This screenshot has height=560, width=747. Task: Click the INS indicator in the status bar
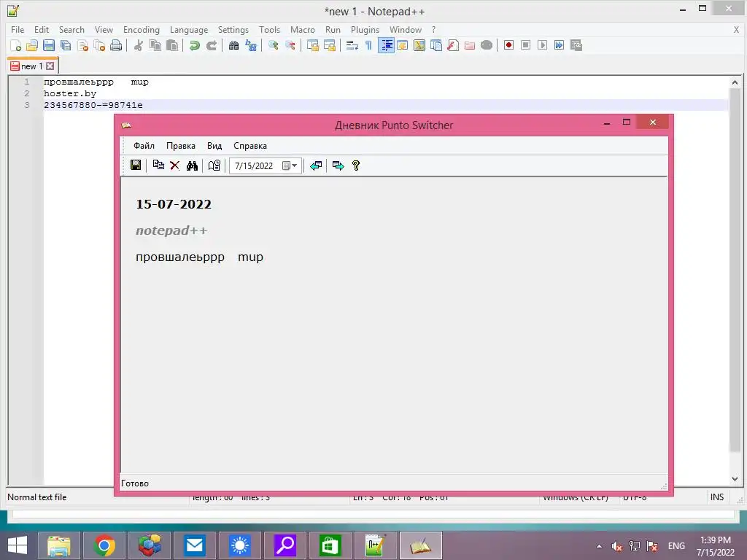[x=717, y=497]
